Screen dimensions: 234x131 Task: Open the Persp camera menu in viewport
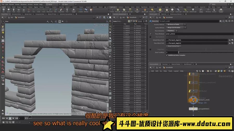pyautogui.click(x=96, y=25)
